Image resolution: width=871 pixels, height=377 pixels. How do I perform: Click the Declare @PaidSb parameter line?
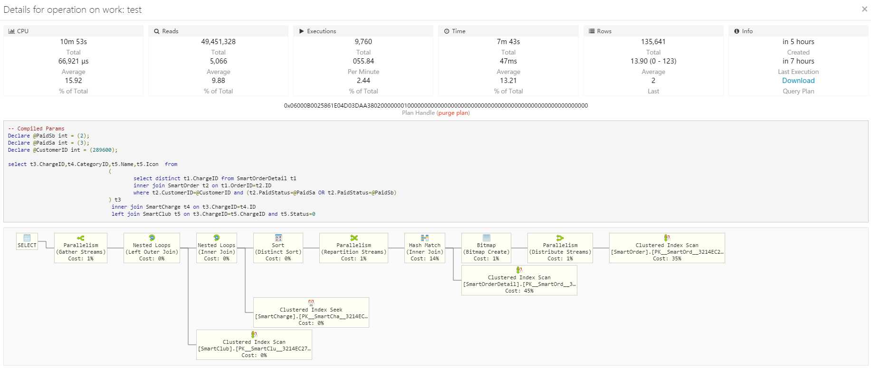click(48, 136)
